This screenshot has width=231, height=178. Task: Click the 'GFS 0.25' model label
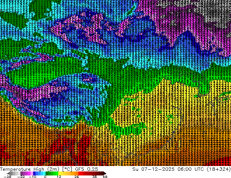point(86,169)
